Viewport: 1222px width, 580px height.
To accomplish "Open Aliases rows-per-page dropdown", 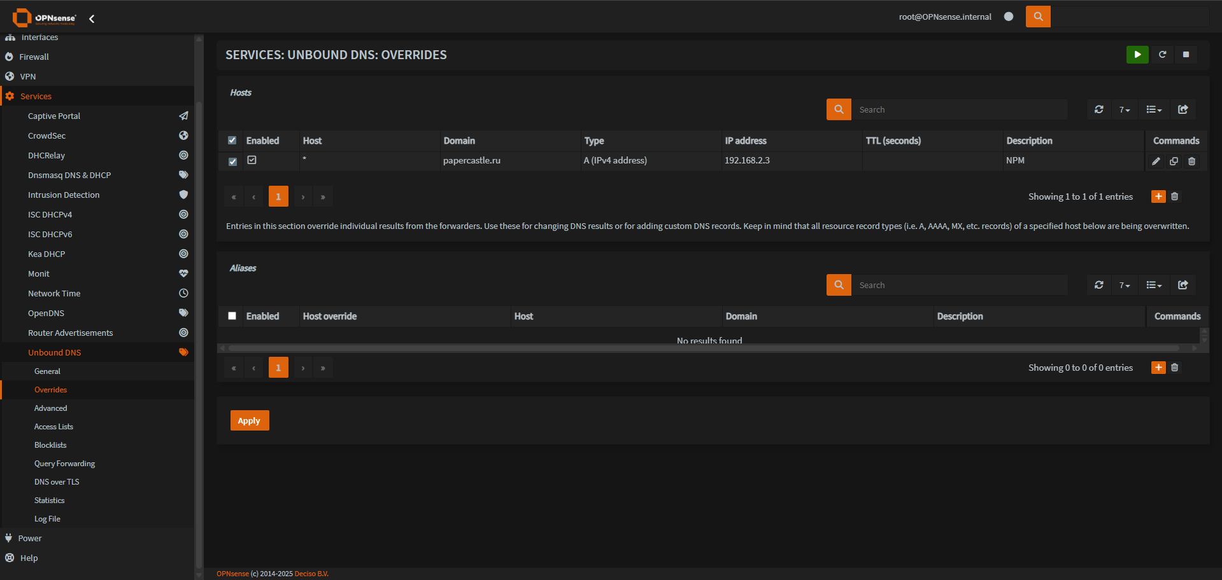I will pyautogui.click(x=1125, y=285).
